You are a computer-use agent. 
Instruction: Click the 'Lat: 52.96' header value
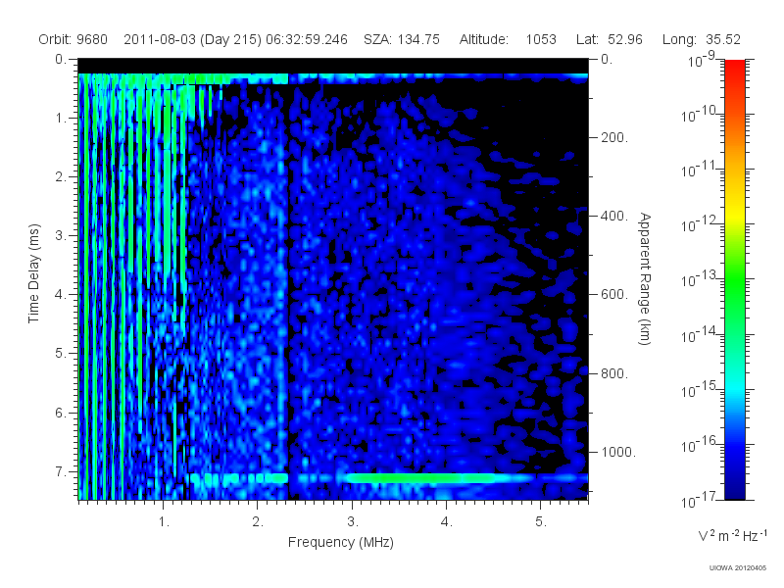click(609, 39)
